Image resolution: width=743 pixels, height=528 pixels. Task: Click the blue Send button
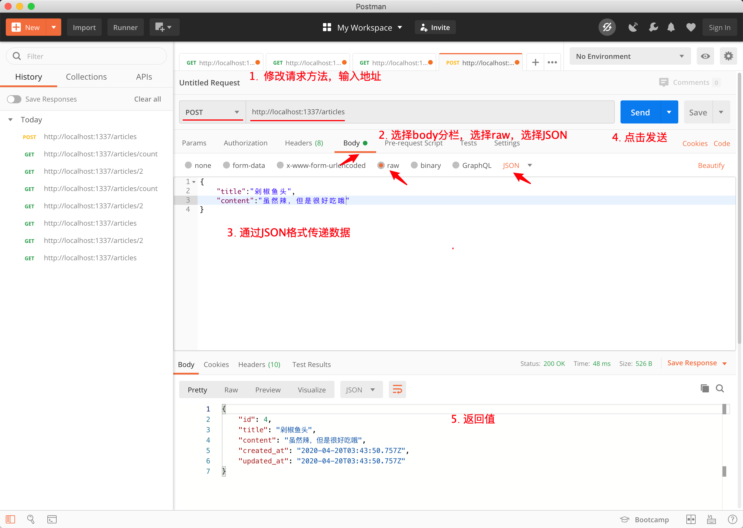point(640,112)
